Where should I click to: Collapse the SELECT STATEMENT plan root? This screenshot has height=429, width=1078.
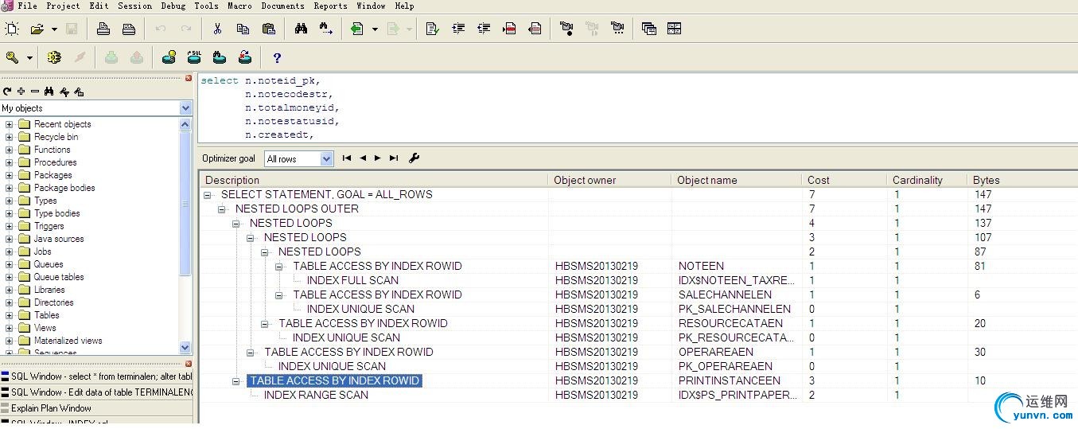[x=208, y=195]
